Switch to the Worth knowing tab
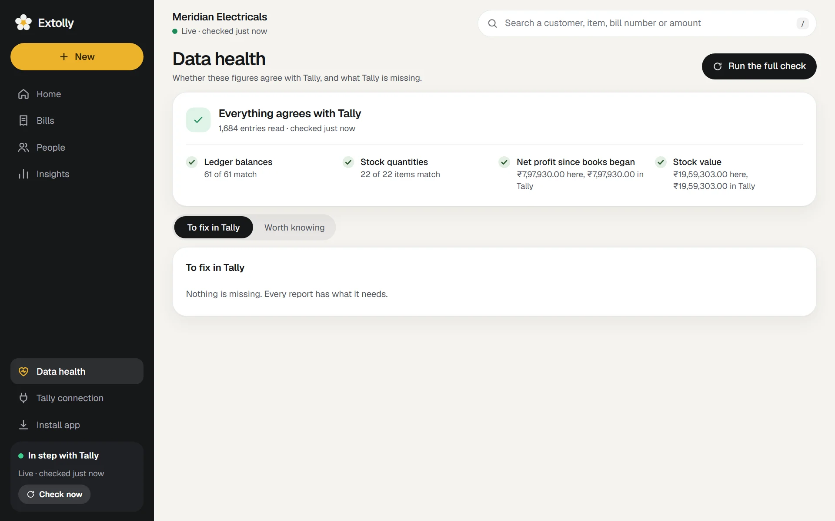 [294, 228]
